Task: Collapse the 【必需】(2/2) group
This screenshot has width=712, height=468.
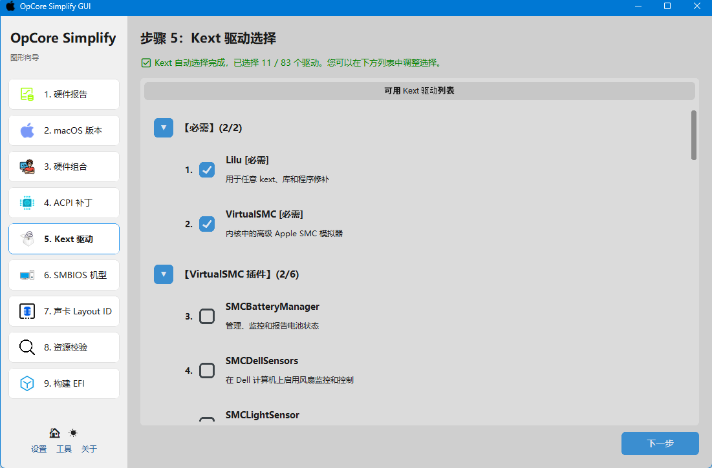Action: 164,128
